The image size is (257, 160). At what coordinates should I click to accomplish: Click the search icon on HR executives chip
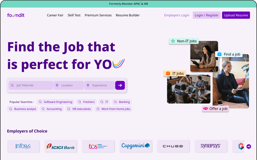coord(69,109)
